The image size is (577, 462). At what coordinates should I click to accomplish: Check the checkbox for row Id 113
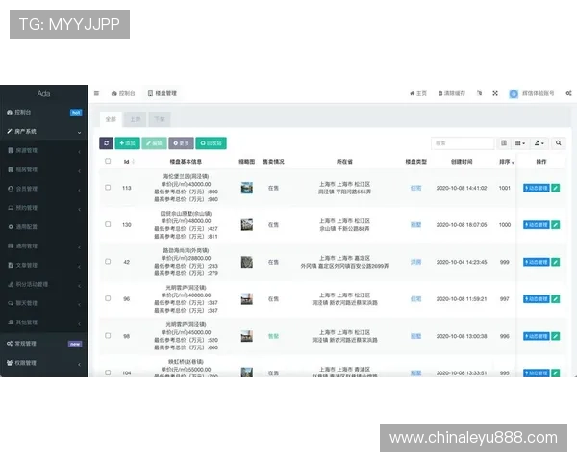(x=108, y=187)
